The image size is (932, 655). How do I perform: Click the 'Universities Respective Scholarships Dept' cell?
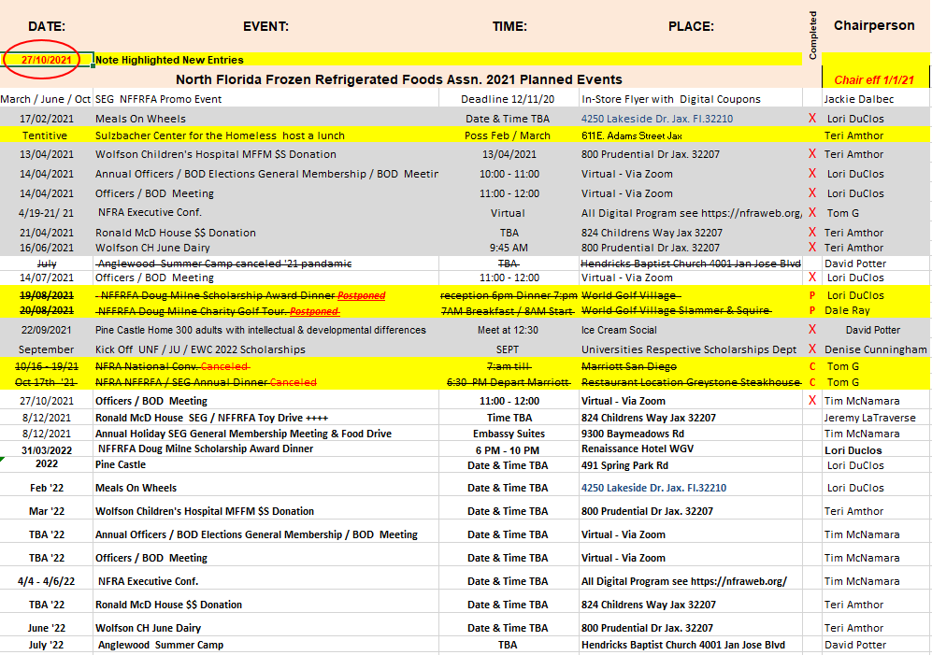[689, 349]
